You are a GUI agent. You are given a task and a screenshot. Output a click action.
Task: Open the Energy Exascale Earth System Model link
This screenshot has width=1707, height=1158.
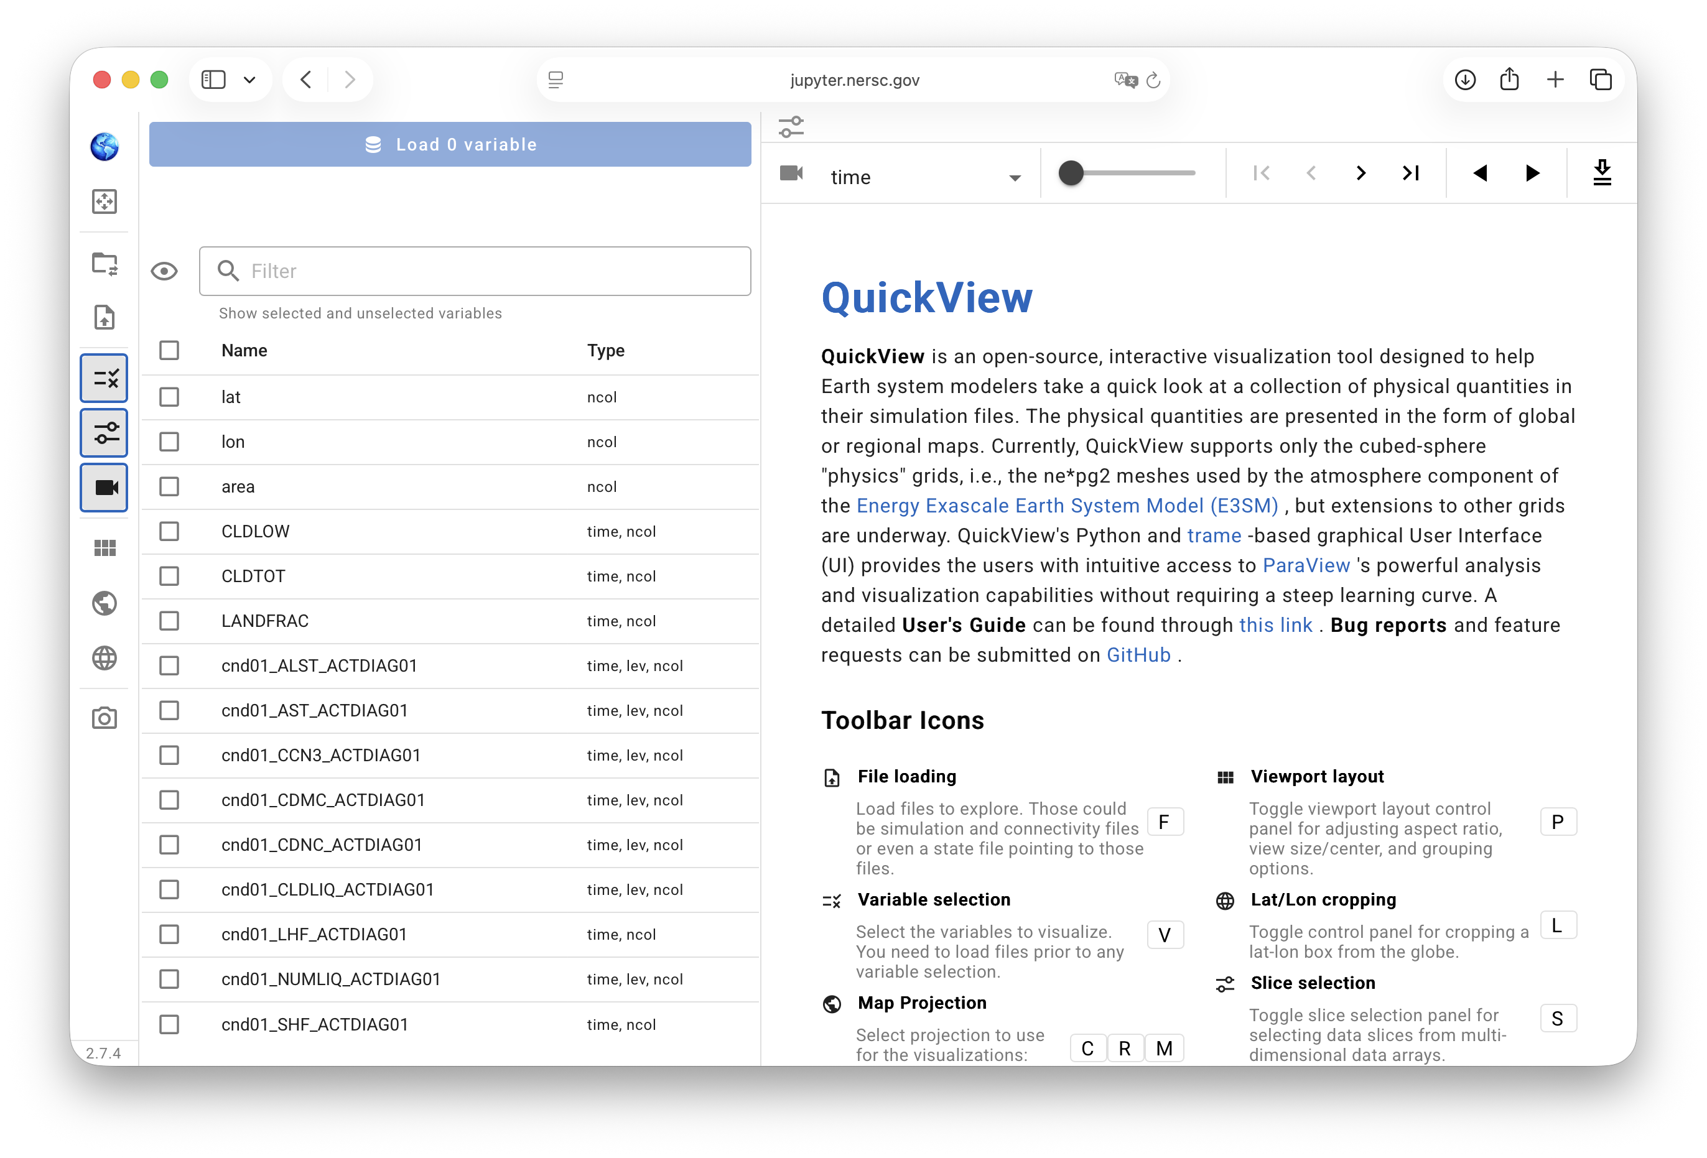1067,506
